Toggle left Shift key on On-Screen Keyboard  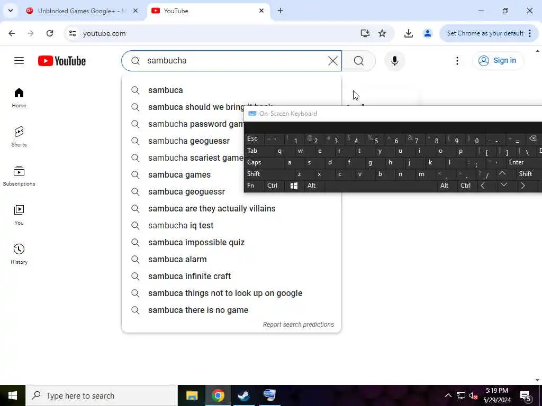pyautogui.click(x=267, y=174)
